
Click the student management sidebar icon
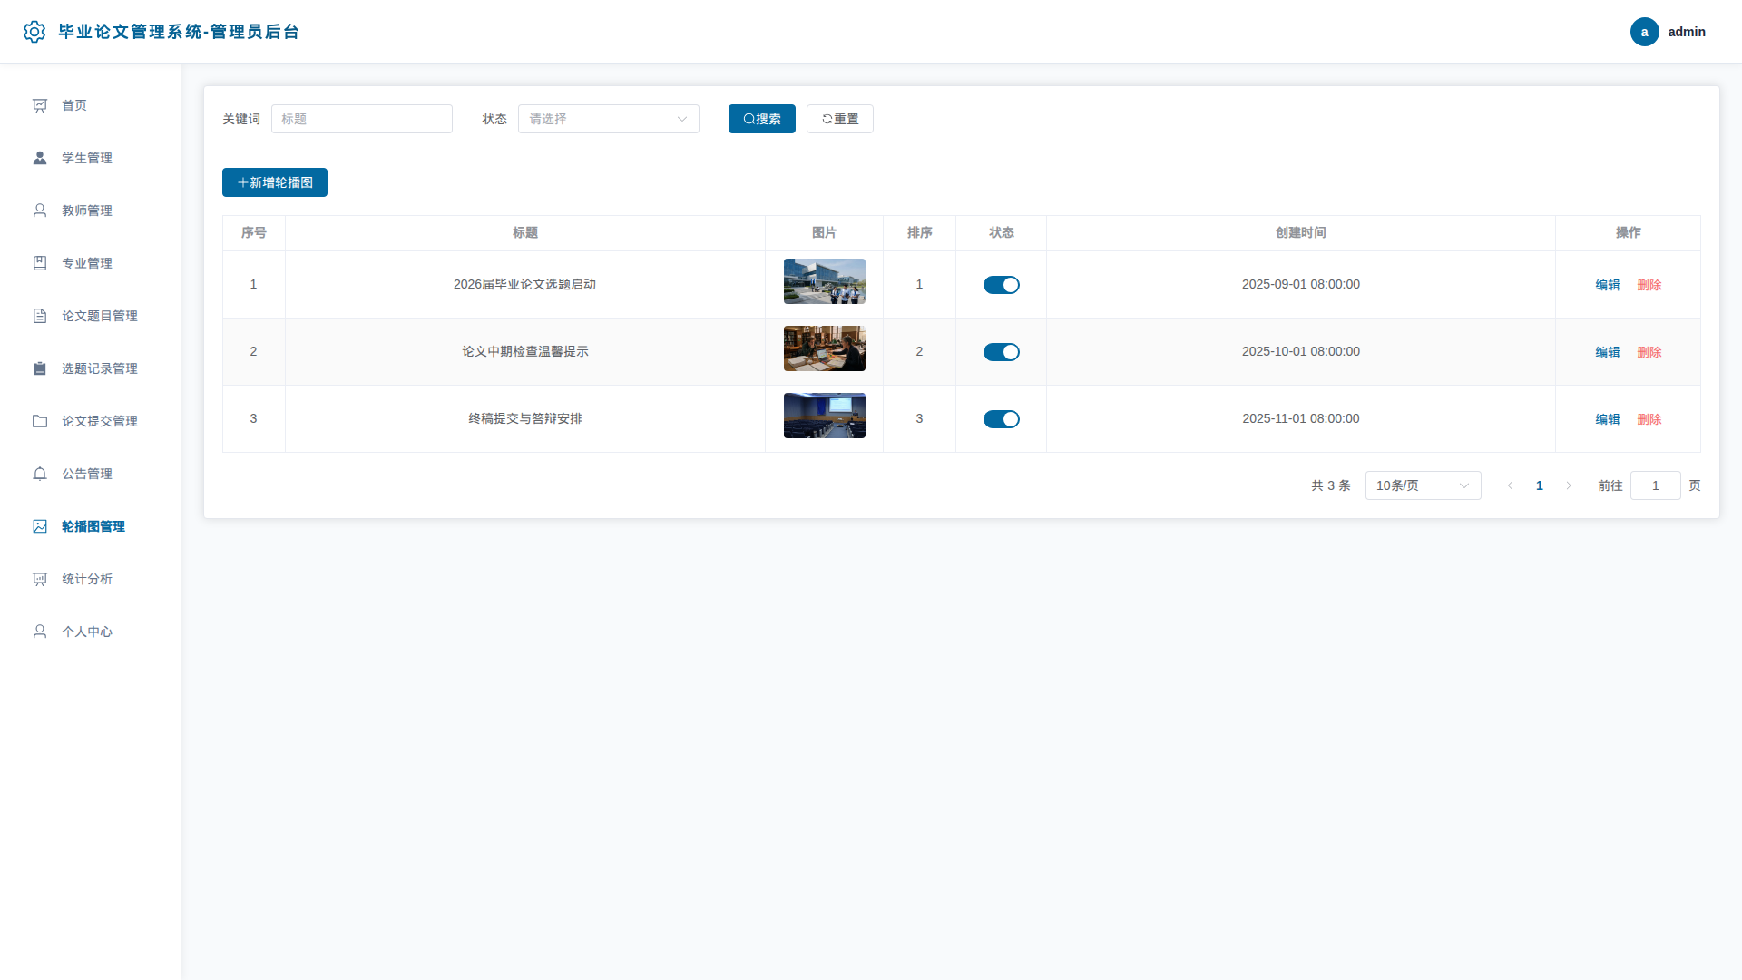40,158
